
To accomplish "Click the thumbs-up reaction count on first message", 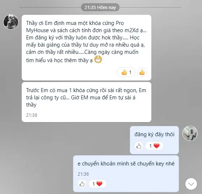I will click(x=126, y=72).
